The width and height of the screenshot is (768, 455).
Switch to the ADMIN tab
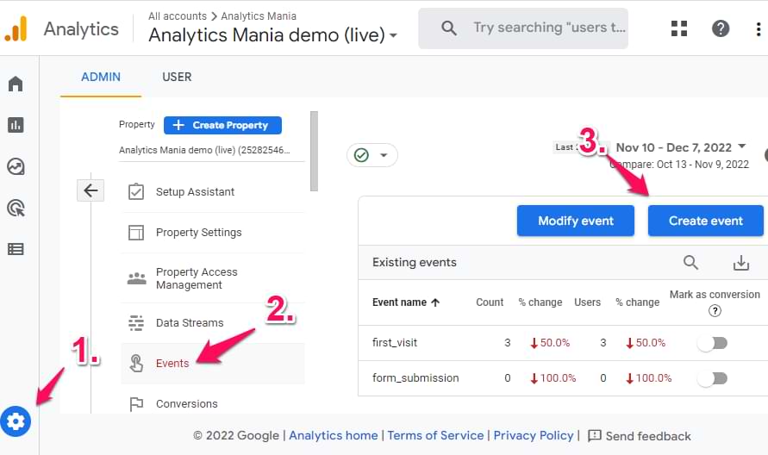101,78
